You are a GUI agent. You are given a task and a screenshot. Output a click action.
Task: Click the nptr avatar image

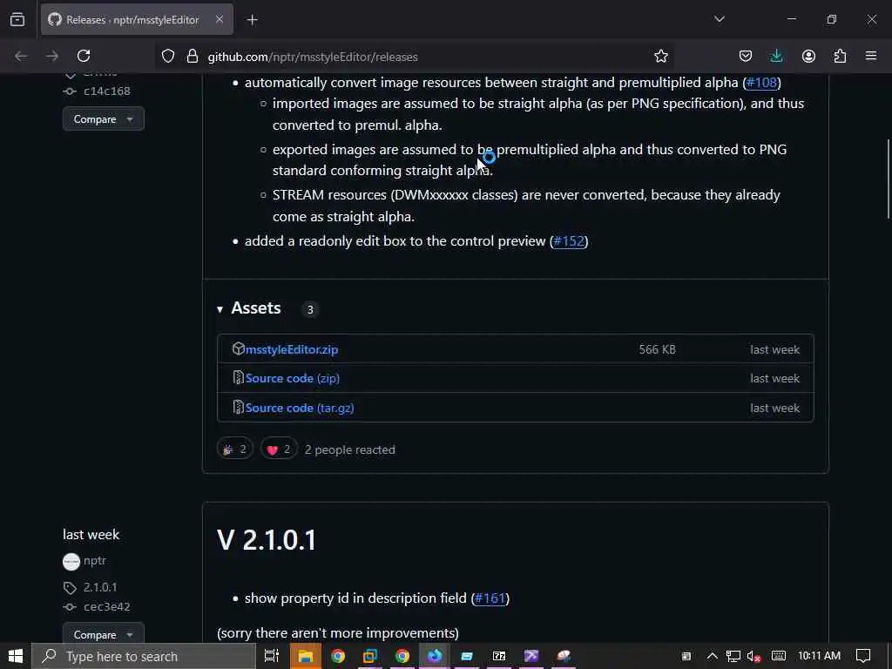71,562
